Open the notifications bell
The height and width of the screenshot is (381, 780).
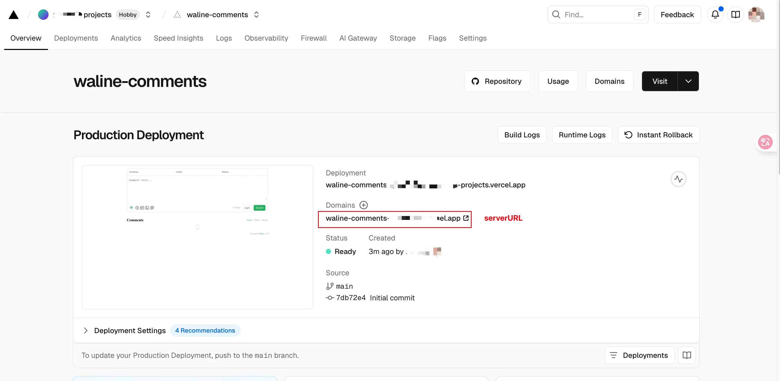coord(715,15)
